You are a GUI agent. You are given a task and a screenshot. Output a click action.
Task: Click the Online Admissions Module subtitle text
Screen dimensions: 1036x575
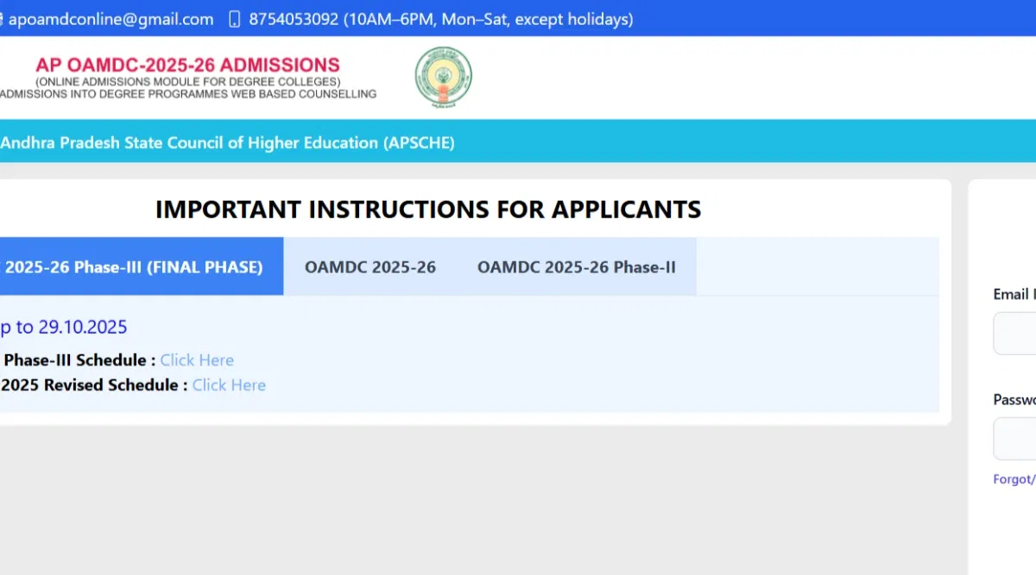pyautogui.click(x=187, y=82)
